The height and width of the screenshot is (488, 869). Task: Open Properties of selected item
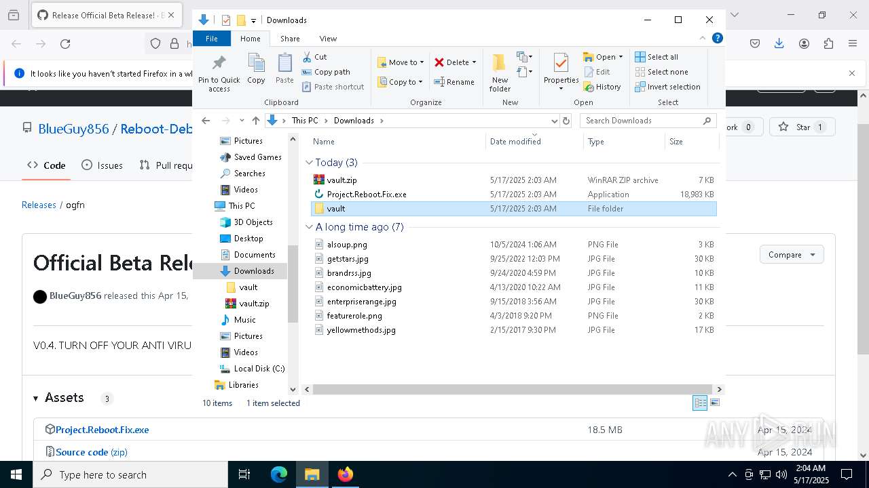click(561, 73)
